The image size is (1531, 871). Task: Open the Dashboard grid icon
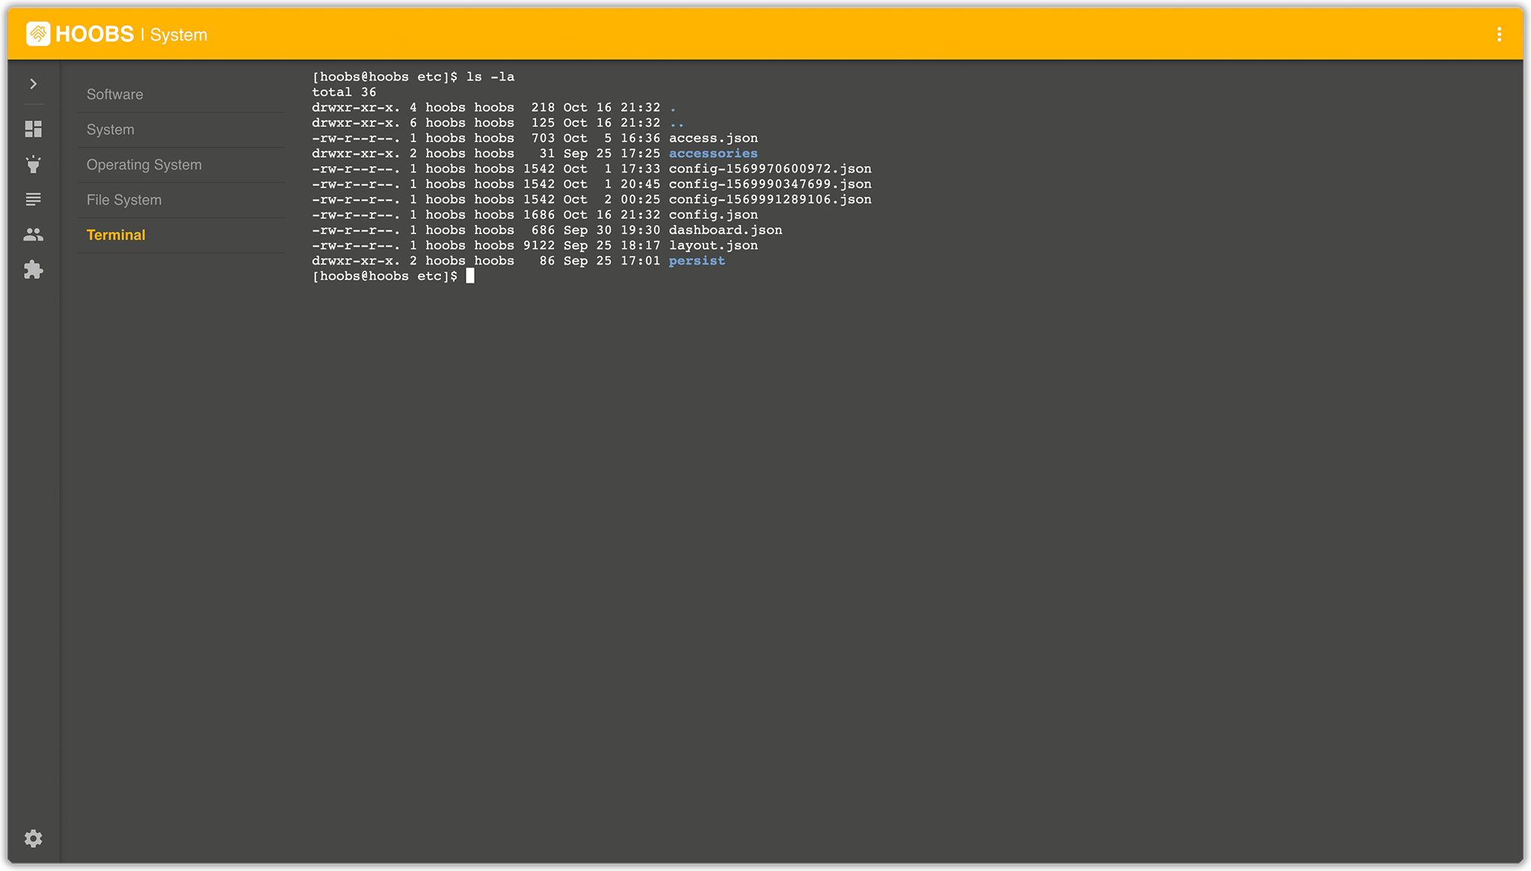click(x=34, y=129)
